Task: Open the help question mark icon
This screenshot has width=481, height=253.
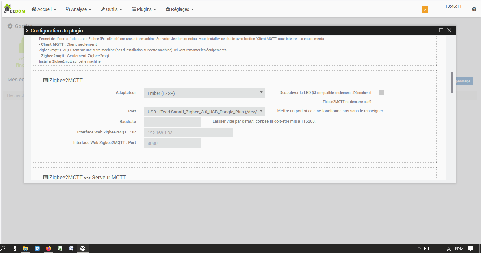Action: [474, 9]
